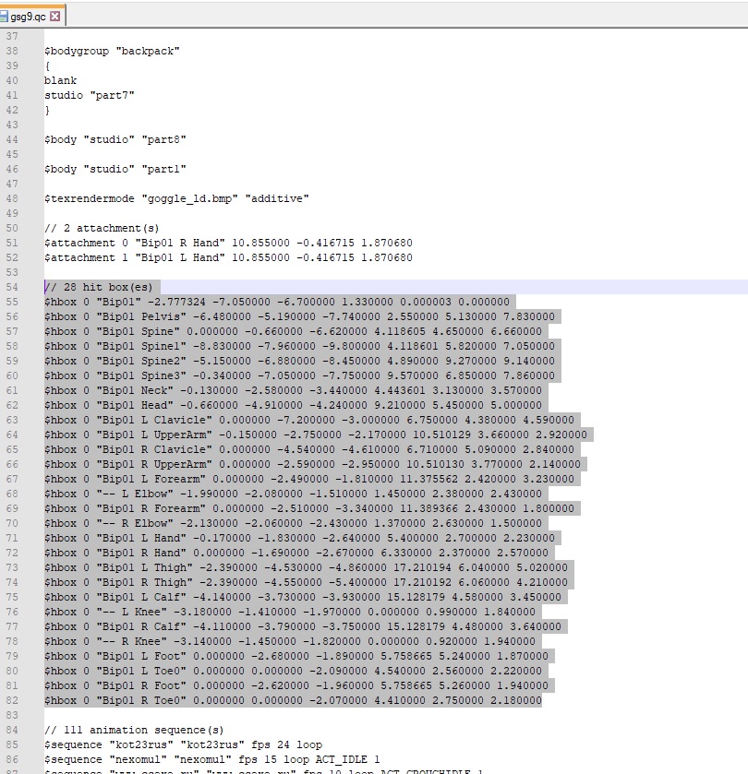
Task: Close the gsg9.qc tab
Action: [x=55, y=17]
